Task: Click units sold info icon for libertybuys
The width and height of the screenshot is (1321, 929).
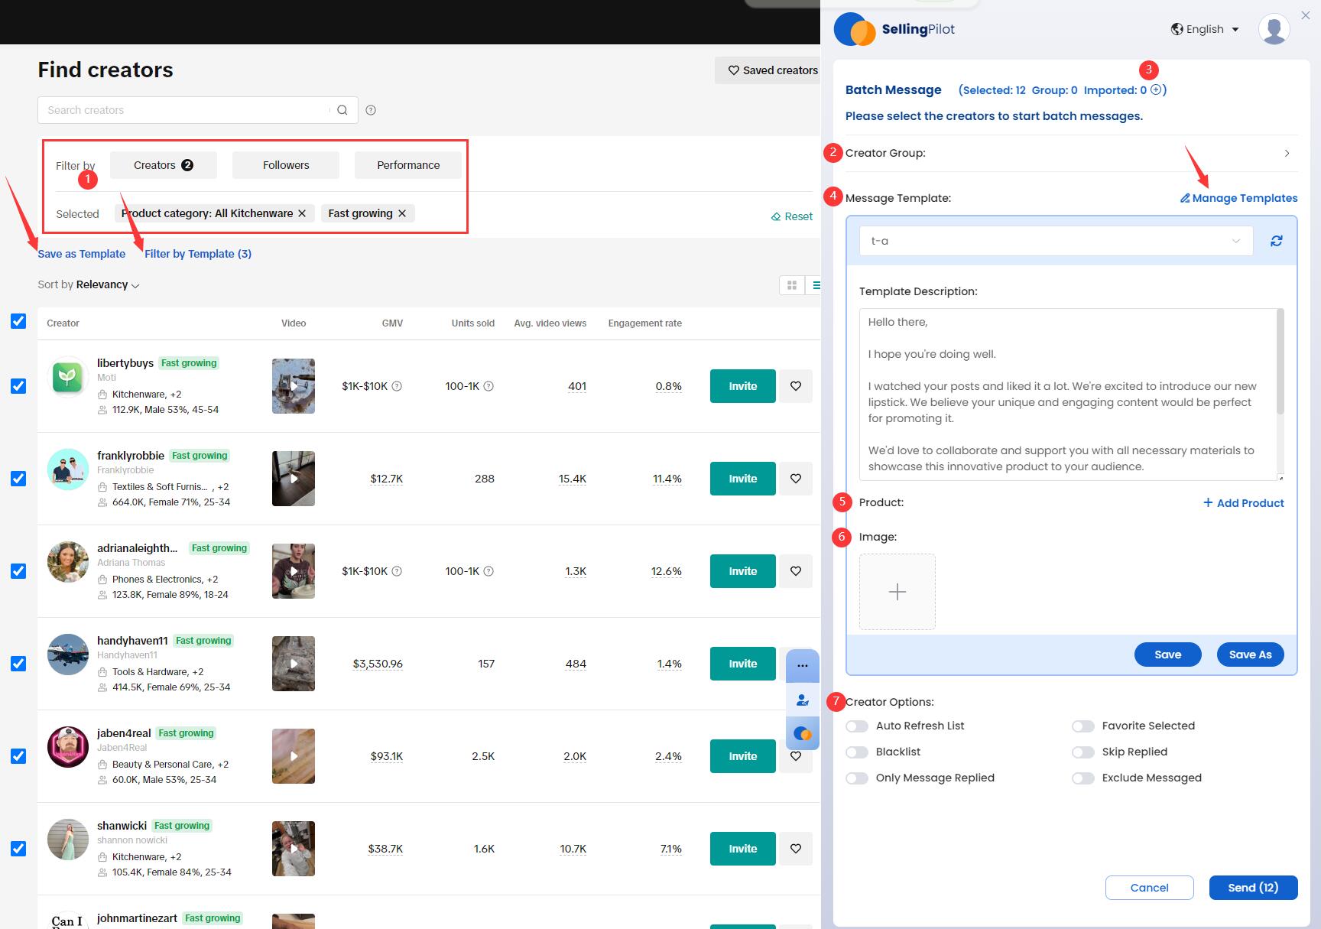Action: (488, 386)
